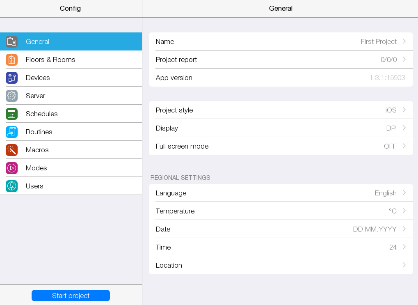The height and width of the screenshot is (305, 418).
Task: Click the green Schedules calendar icon
Action: (x=11, y=114)
